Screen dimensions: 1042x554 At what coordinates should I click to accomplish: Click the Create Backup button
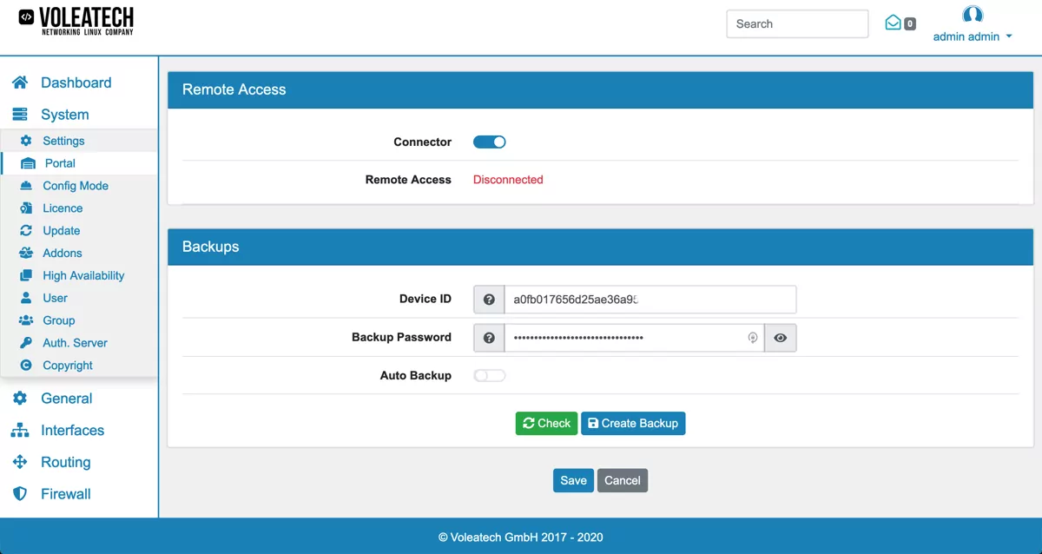click(x=633, y=424)
